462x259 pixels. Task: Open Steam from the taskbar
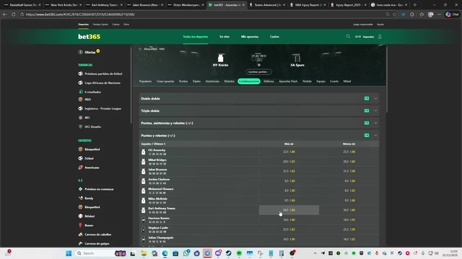(228, 253)
